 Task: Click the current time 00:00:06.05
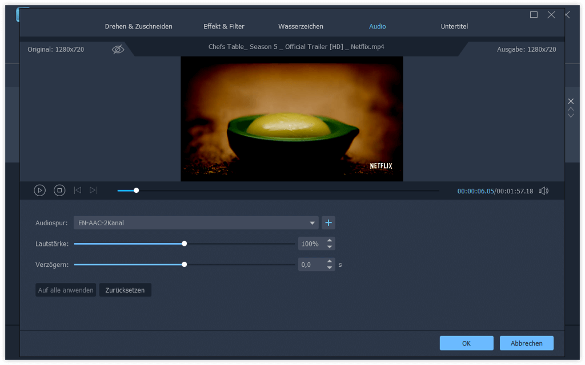(476, 191)
